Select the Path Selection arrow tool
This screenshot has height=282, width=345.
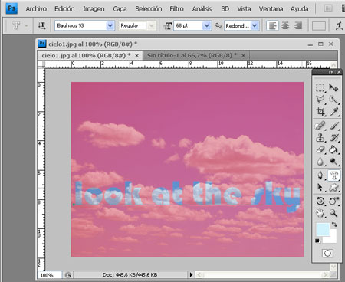[x=320, y=187]
